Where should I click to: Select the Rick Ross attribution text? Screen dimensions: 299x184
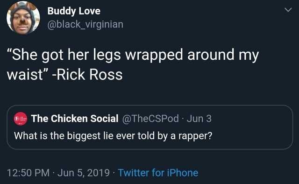click(x=87, y=74)
